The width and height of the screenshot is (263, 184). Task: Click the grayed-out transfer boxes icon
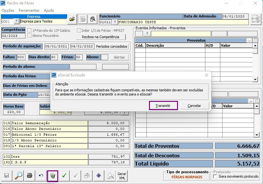87,176
